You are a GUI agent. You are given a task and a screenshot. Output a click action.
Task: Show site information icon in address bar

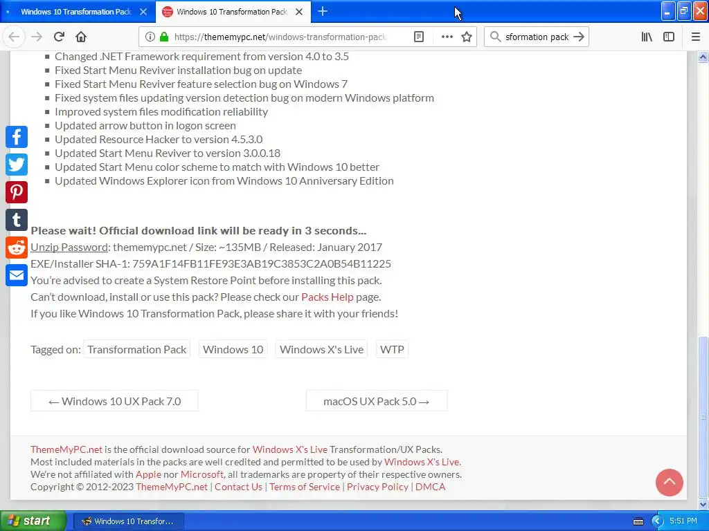click(150, 37)
